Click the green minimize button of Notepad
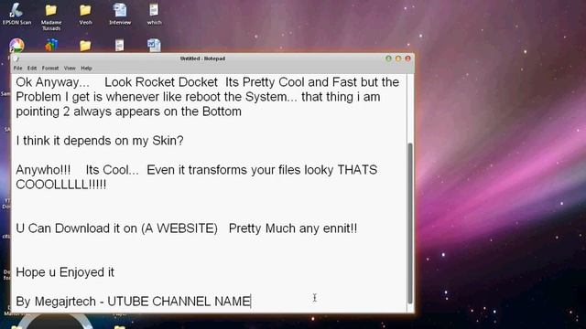586x329 pixels. point(388,58)
